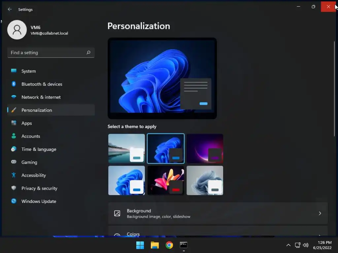Focus the Find a setting search field
Image resolution: width=338 pixels, height=253 pixels.
tap(51, 52)
